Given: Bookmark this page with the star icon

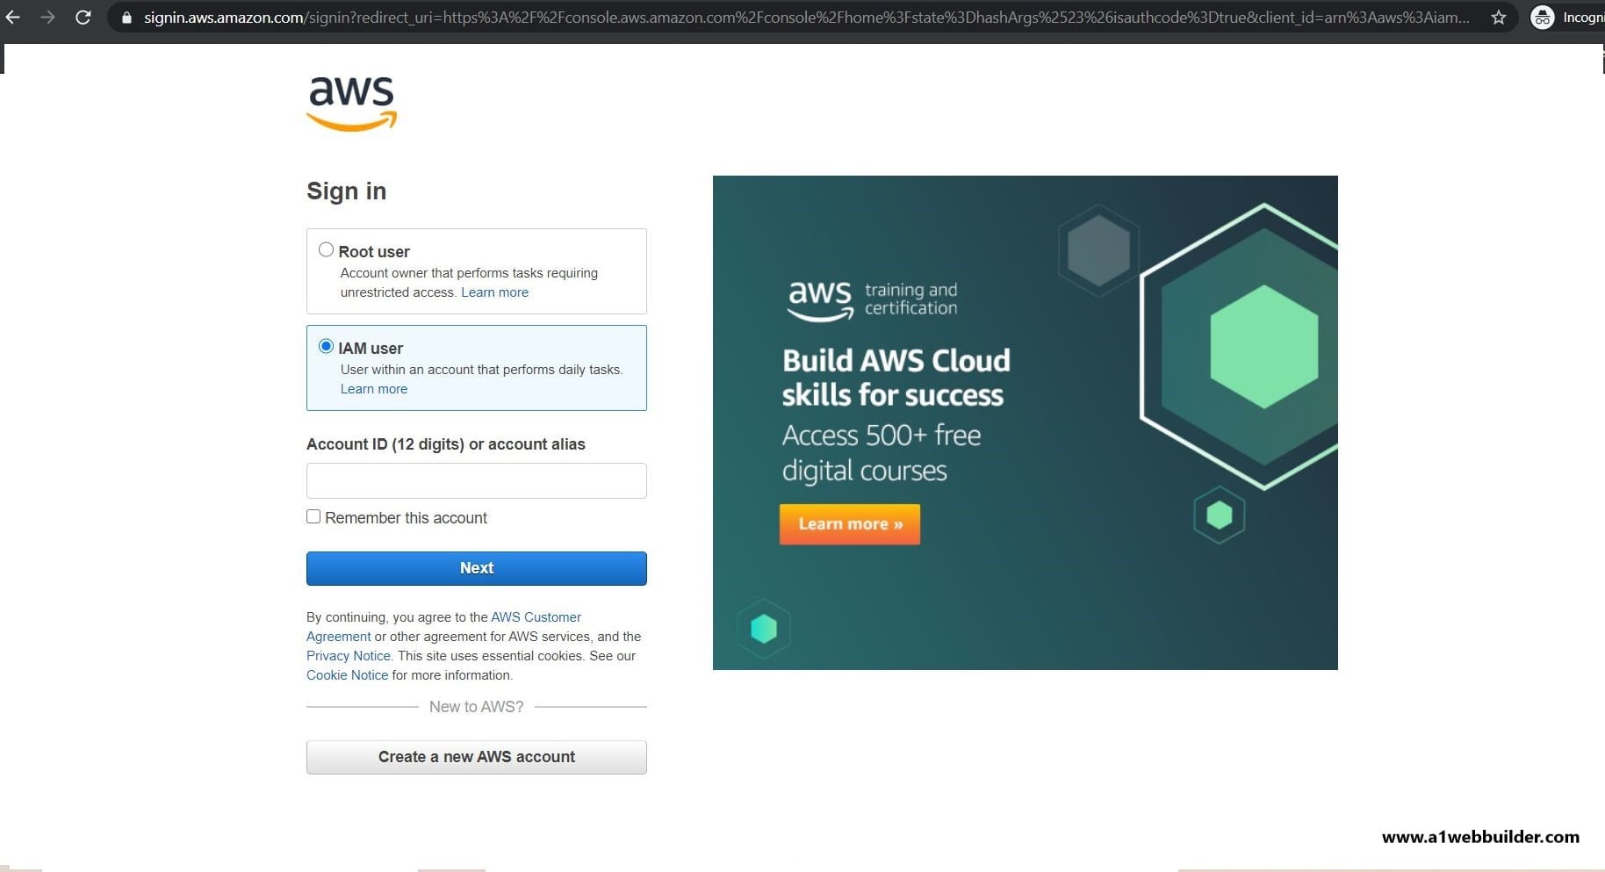Looking at the screenshot, I should tap(1499, 18).
